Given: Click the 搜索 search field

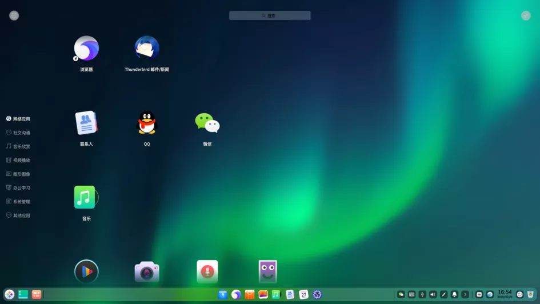Looking at the screenshot, I should (x=270, y=15).
